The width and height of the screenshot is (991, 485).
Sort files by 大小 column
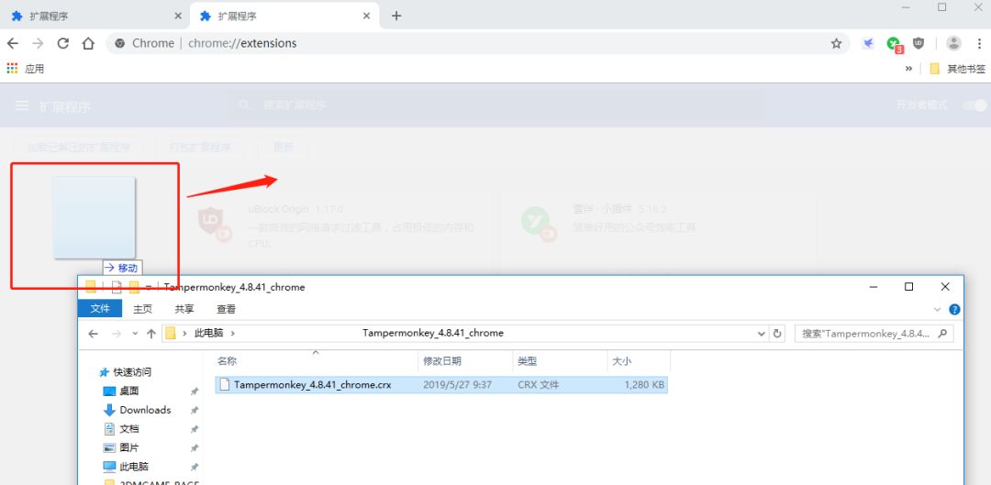coord(639,361)
